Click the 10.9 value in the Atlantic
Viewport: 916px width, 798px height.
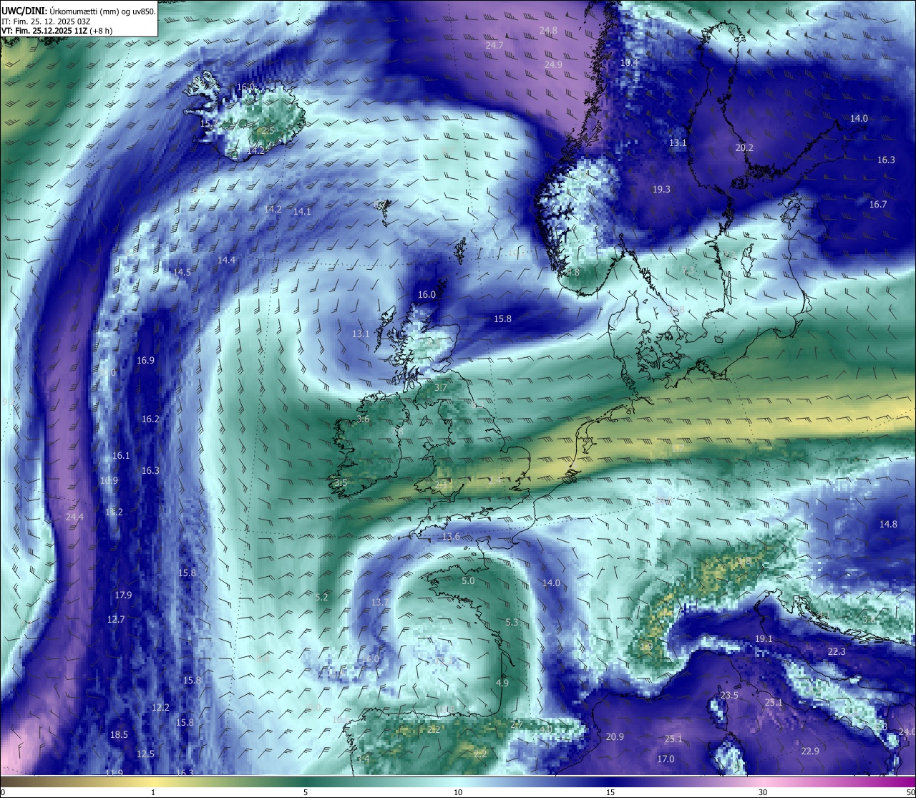click(x=109, y=481)
